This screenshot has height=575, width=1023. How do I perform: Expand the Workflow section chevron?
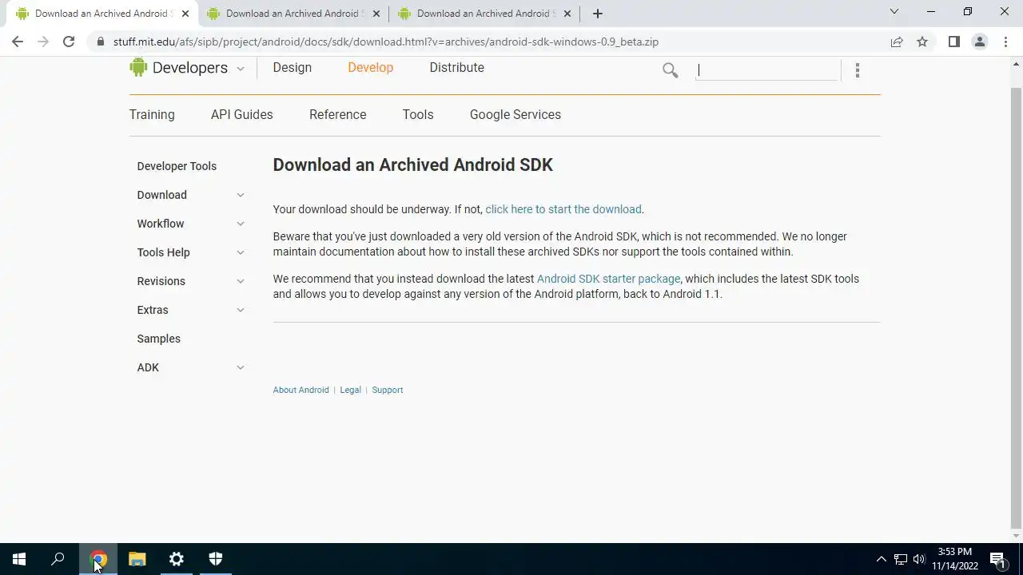(240, 224)
